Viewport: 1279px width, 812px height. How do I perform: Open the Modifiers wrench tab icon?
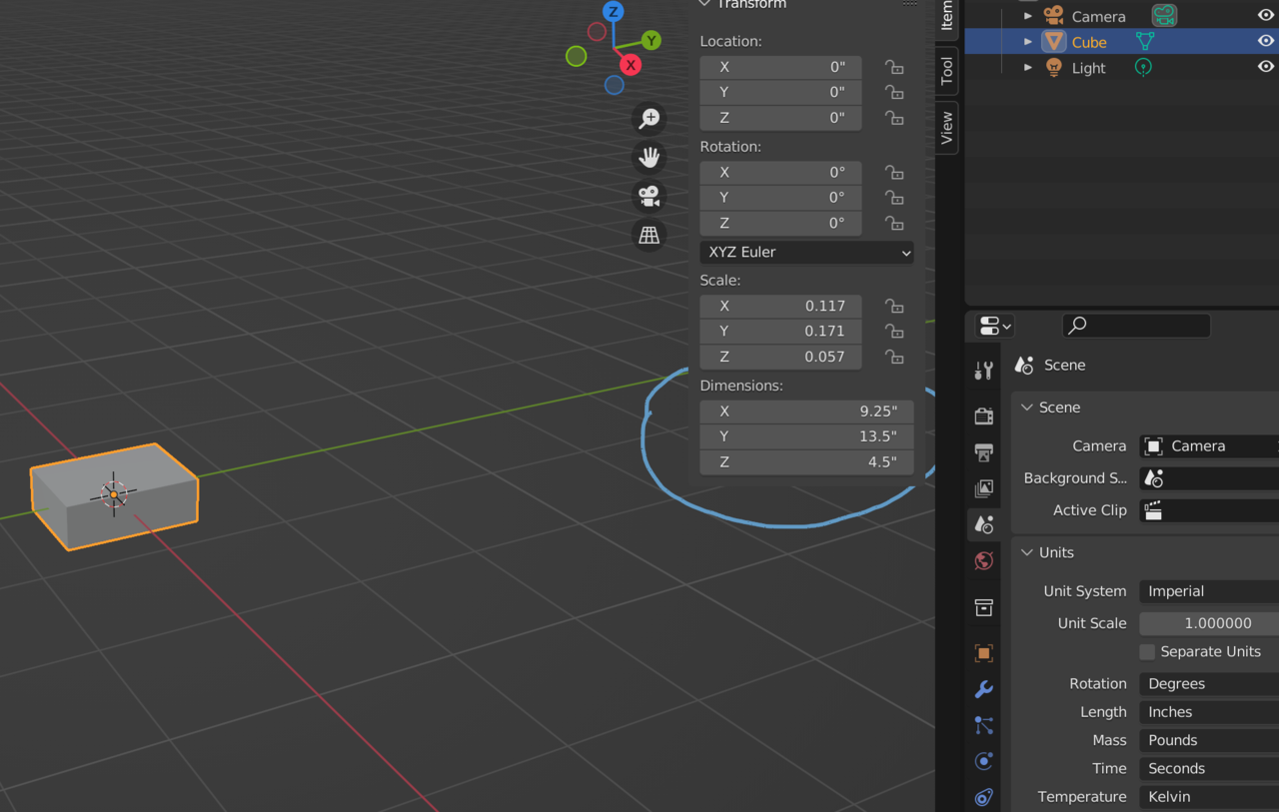pos(983,689)
